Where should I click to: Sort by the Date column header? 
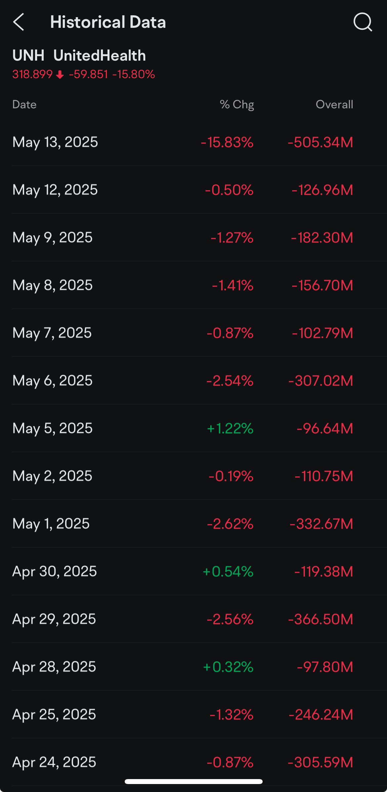coord(24,104)
